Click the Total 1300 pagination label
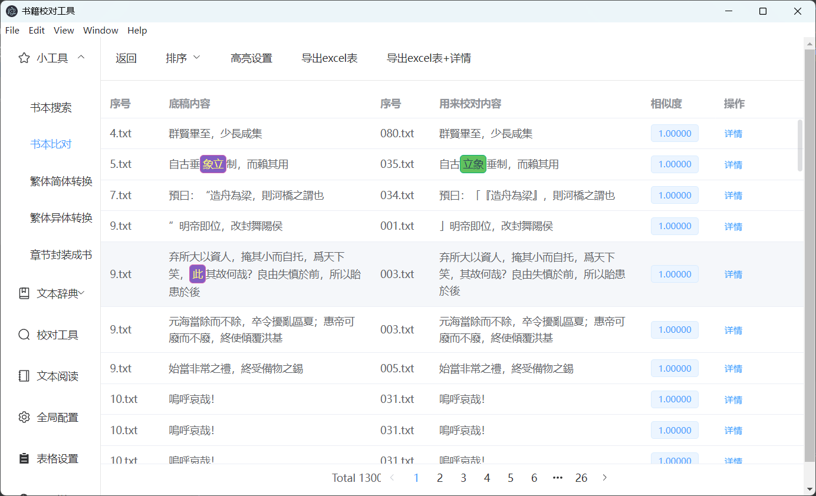The image size is (816, 496). pyautogui.click(x=356, y=478)
